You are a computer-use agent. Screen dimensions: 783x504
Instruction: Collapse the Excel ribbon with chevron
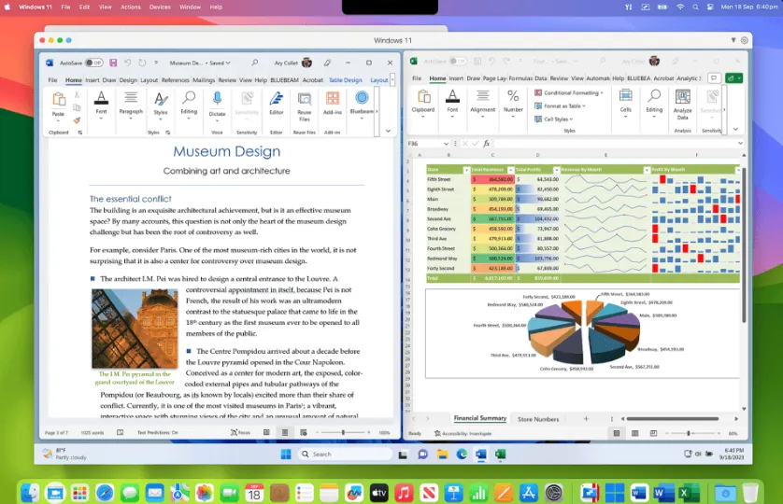[x=735, y=129]
